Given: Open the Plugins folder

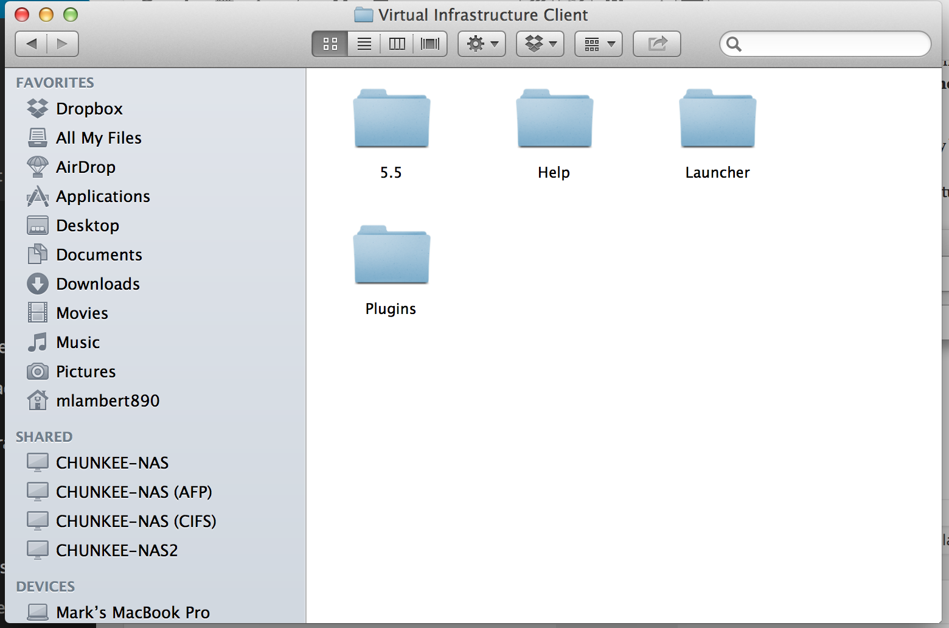Looking at the screenshot, I should pyautogui.click(x=391, y=256).
